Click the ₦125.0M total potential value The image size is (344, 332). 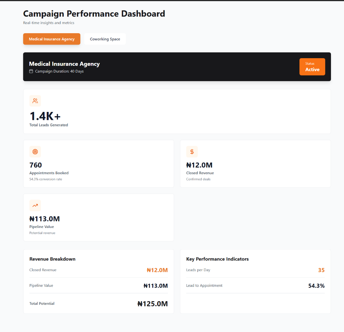[x=153, y=304]
